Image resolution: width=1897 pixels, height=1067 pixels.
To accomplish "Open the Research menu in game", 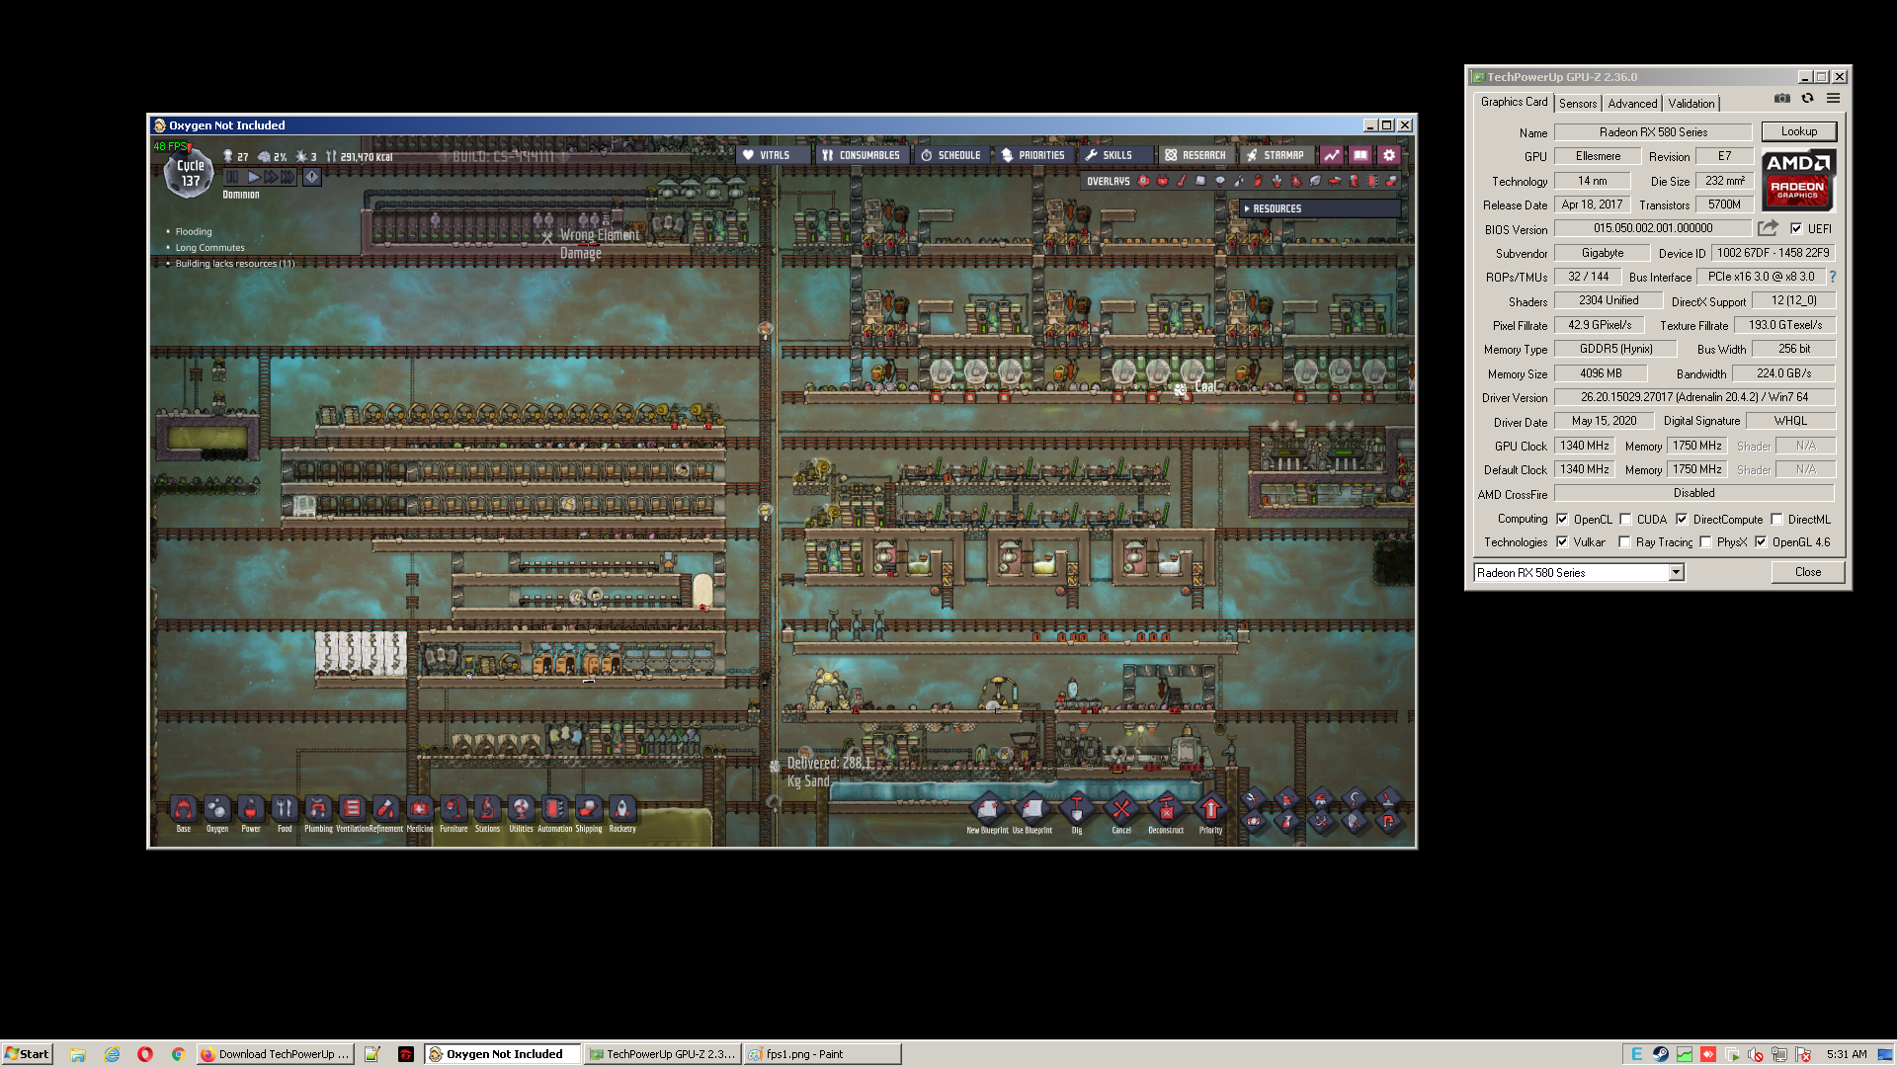I will tap(1195, 155).
